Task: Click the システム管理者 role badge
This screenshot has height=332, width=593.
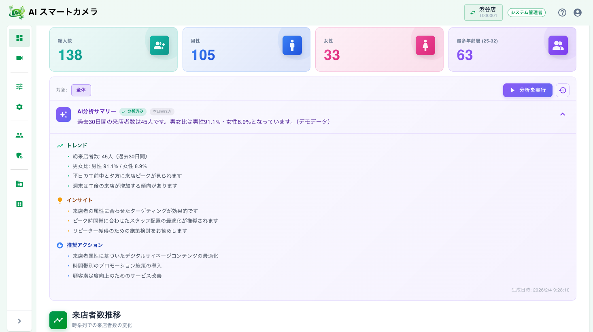Action: point(527,13)
